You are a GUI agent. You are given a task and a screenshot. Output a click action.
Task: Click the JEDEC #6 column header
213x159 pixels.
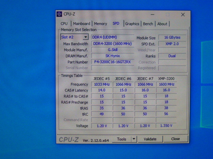(x=123, y=79)
